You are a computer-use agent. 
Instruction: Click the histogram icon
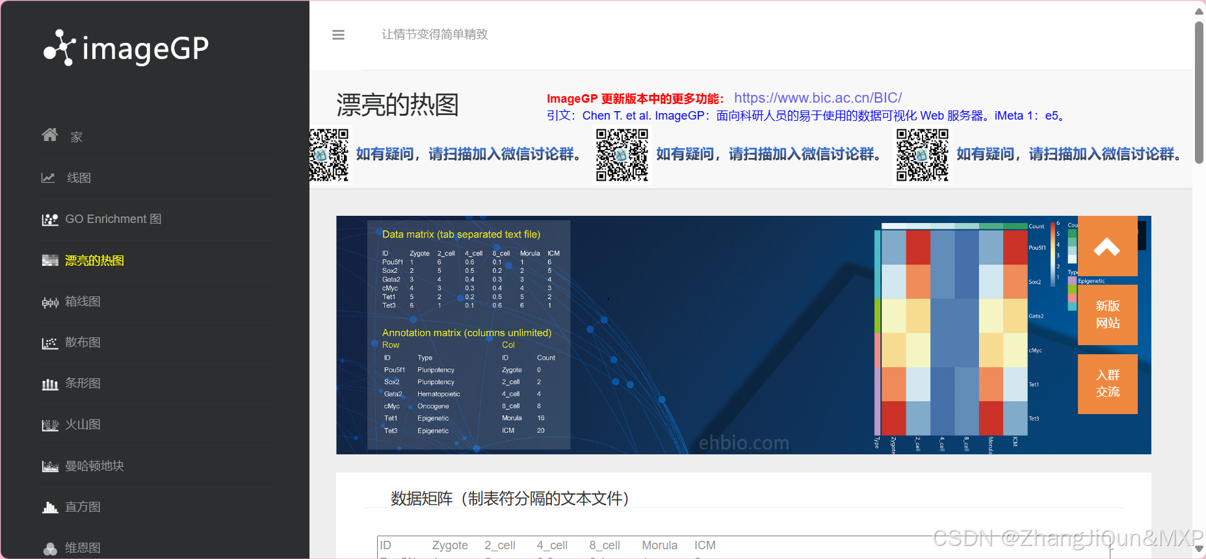click(x=50, y=507)
